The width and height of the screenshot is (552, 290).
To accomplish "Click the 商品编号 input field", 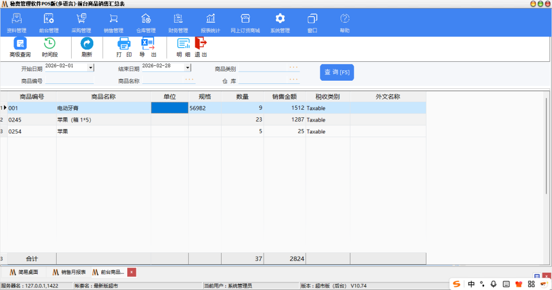I will pyautogui.click(x=70, y=81).
